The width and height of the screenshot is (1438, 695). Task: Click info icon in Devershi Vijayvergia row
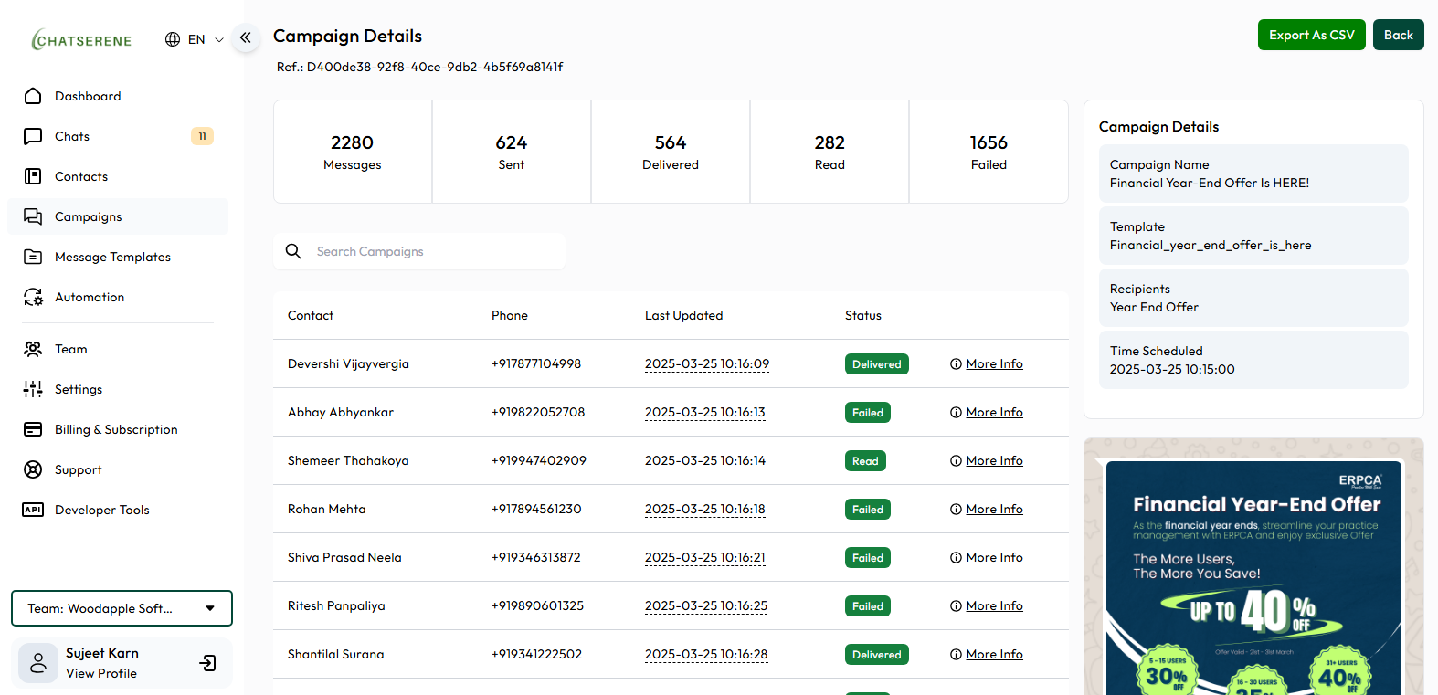pyautogui.click(x=956, y=363)
